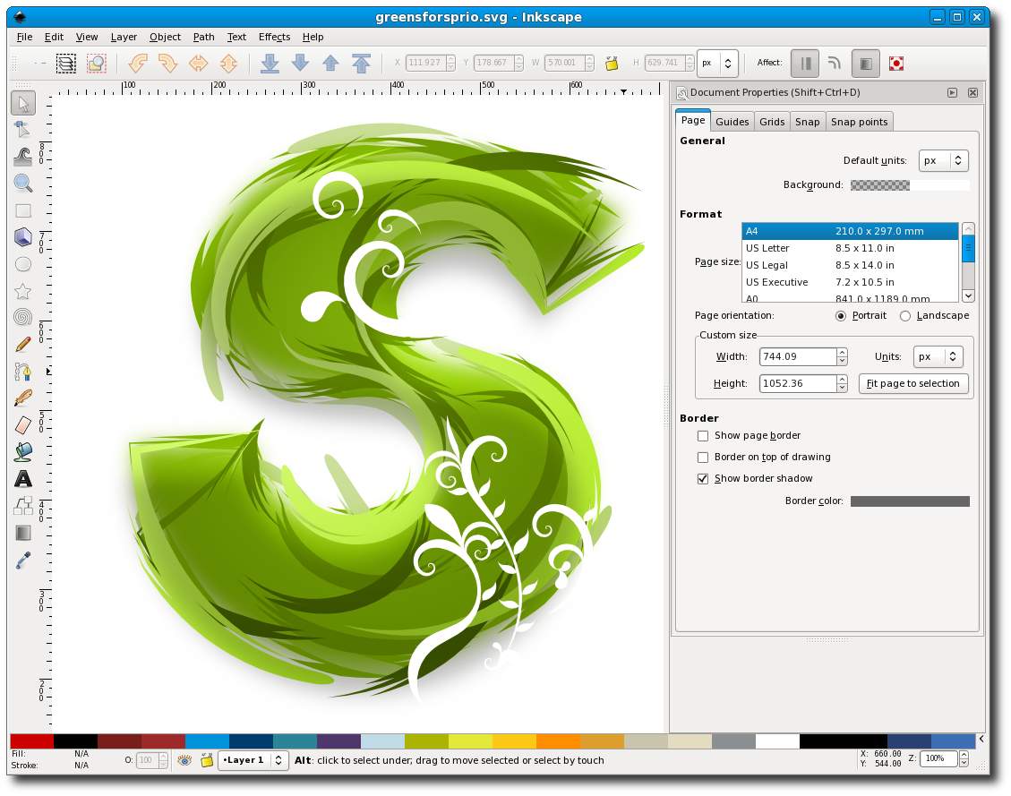Open Custom size Units dropdown
This screenshot has width=1011, height=796.
[x=938, y=356]
